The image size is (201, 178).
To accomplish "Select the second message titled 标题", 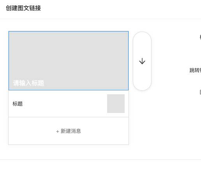I will point(69,104).
